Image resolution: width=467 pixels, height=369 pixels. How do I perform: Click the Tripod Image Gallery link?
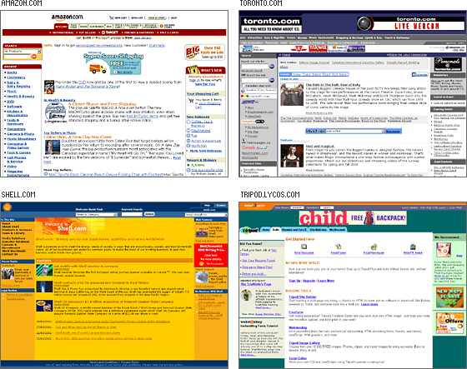[x=304, y=343]
